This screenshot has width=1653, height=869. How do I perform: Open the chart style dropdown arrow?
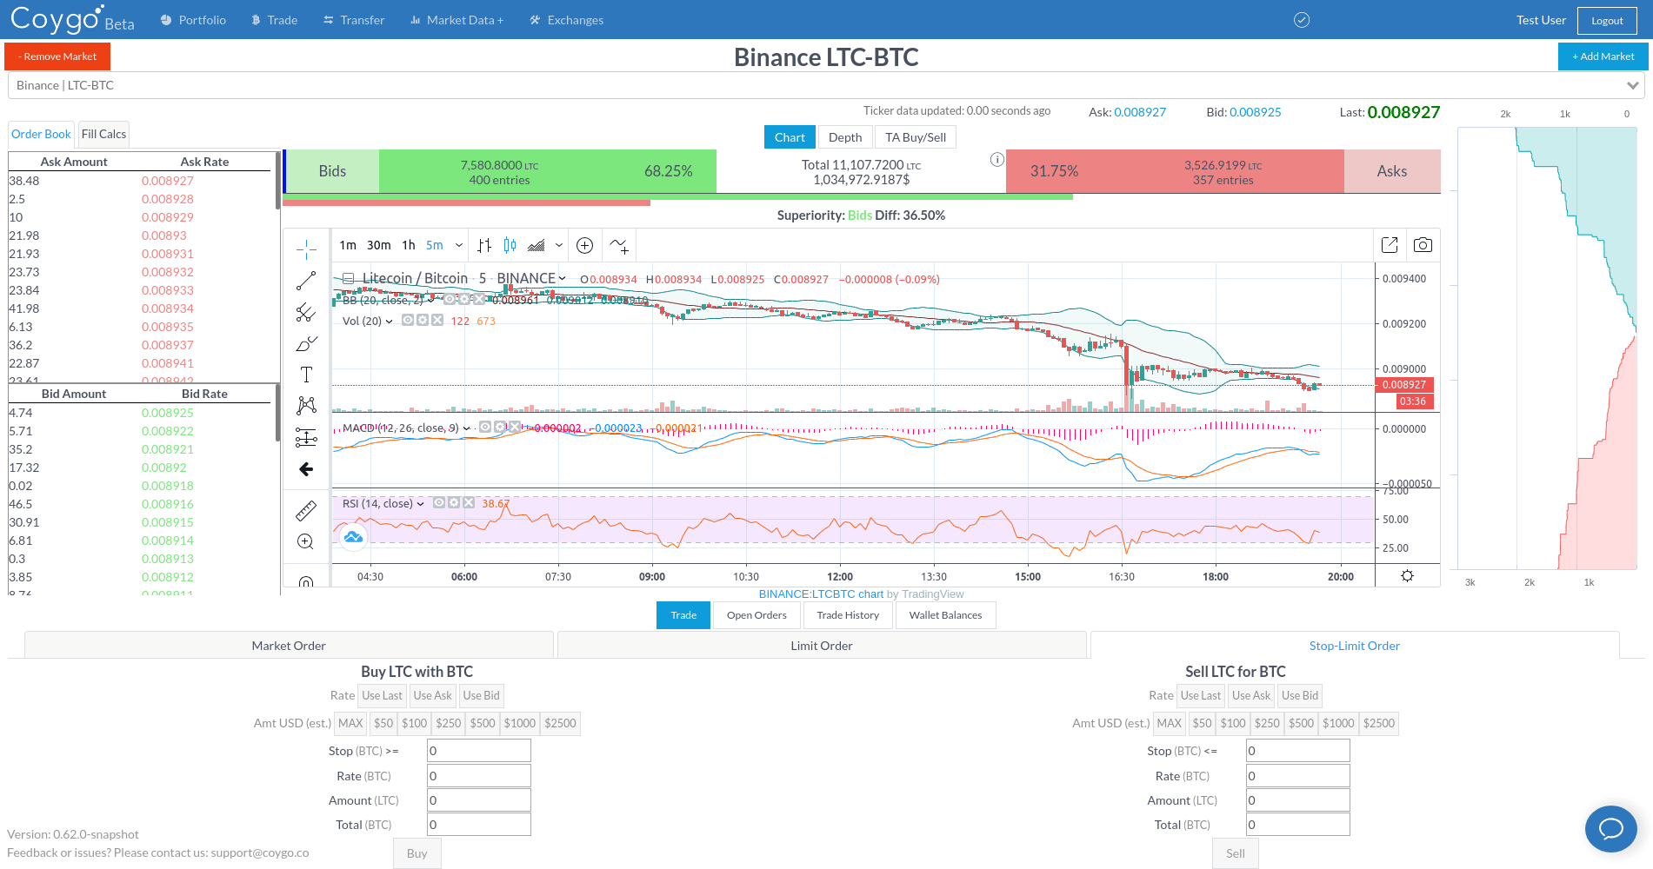pos(559,246)
